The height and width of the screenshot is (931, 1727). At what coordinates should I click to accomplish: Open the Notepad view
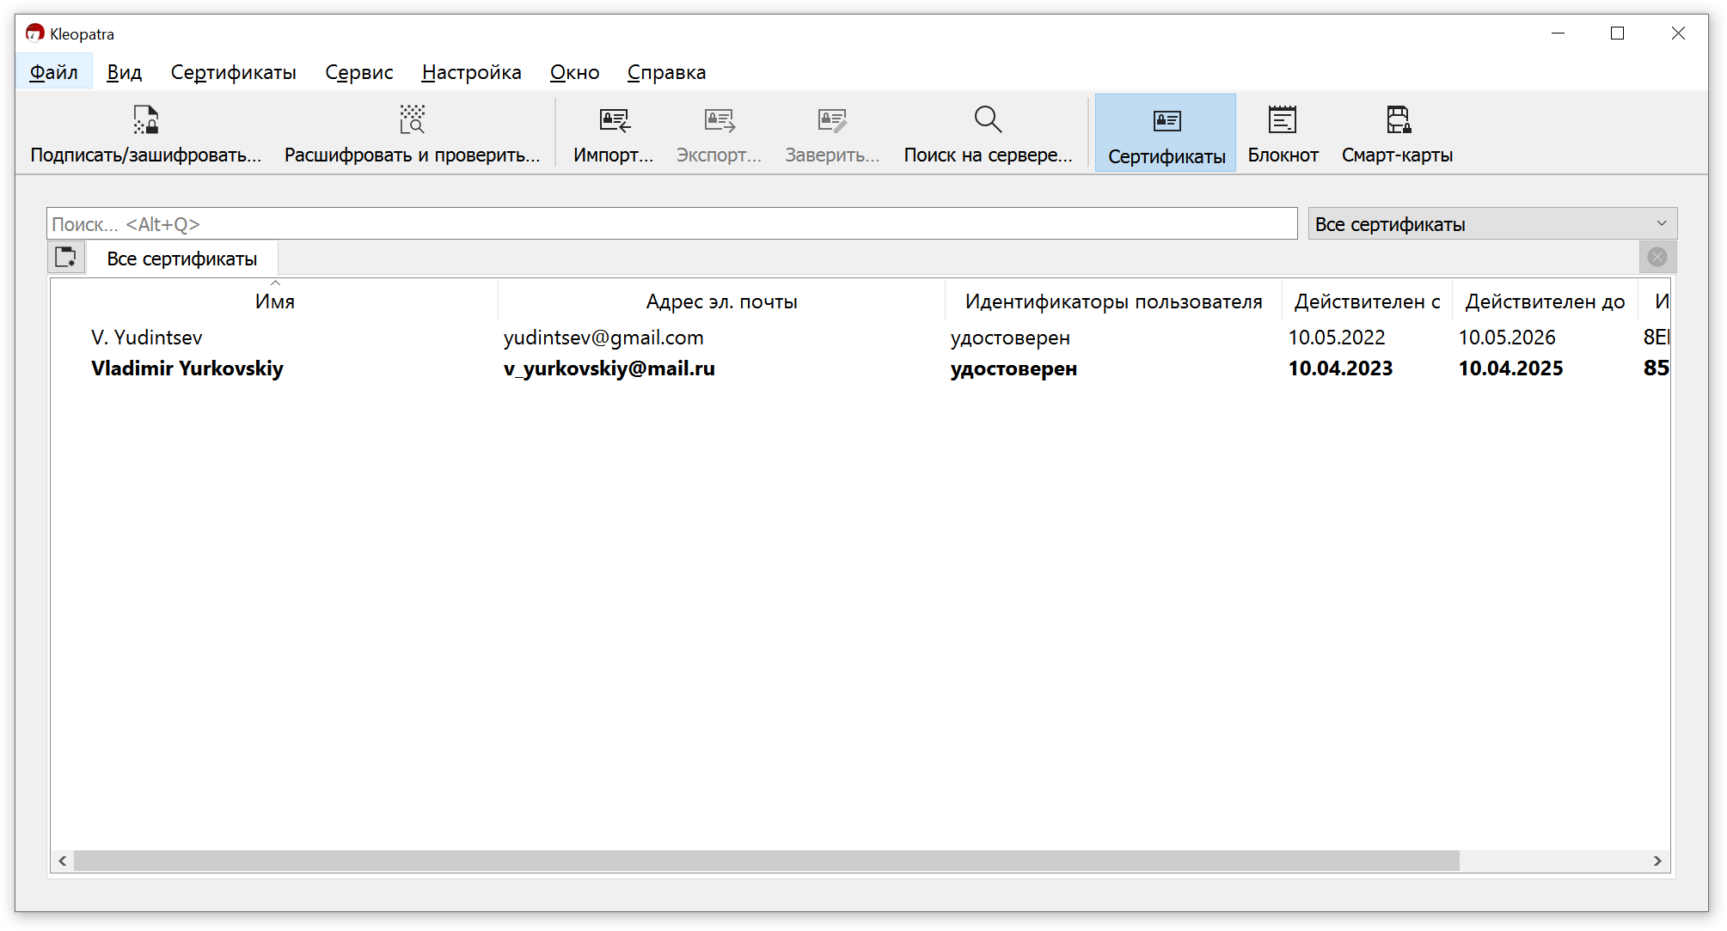click(1283, 134)
